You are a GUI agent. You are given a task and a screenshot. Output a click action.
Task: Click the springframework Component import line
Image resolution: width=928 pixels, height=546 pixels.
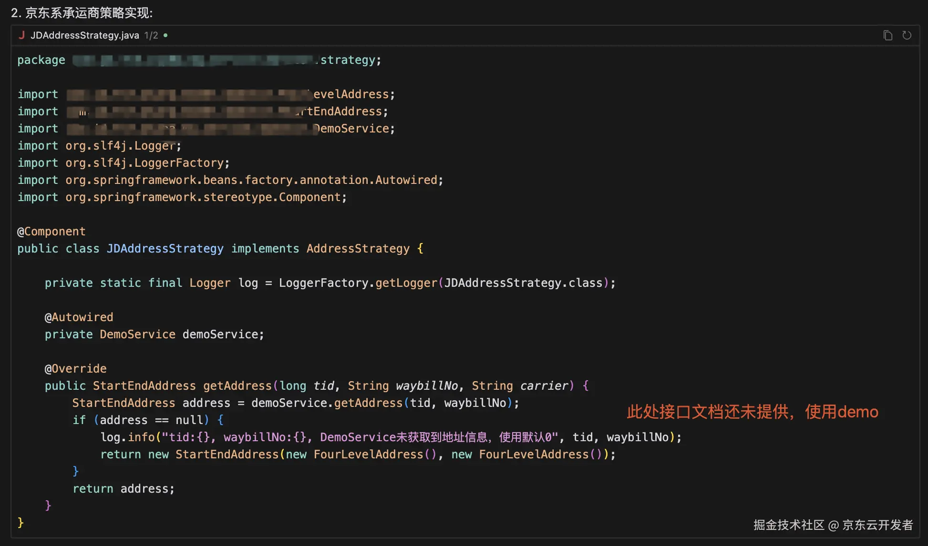click(182, 197)
